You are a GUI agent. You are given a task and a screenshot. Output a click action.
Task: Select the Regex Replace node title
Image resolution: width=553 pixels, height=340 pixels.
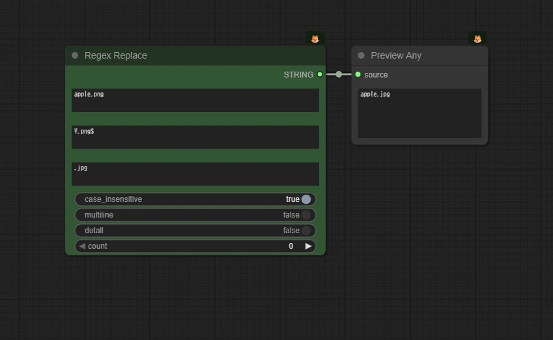click(116, 55)
